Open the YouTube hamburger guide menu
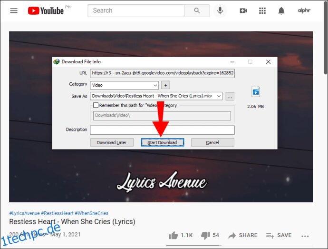 pos(14,10)
